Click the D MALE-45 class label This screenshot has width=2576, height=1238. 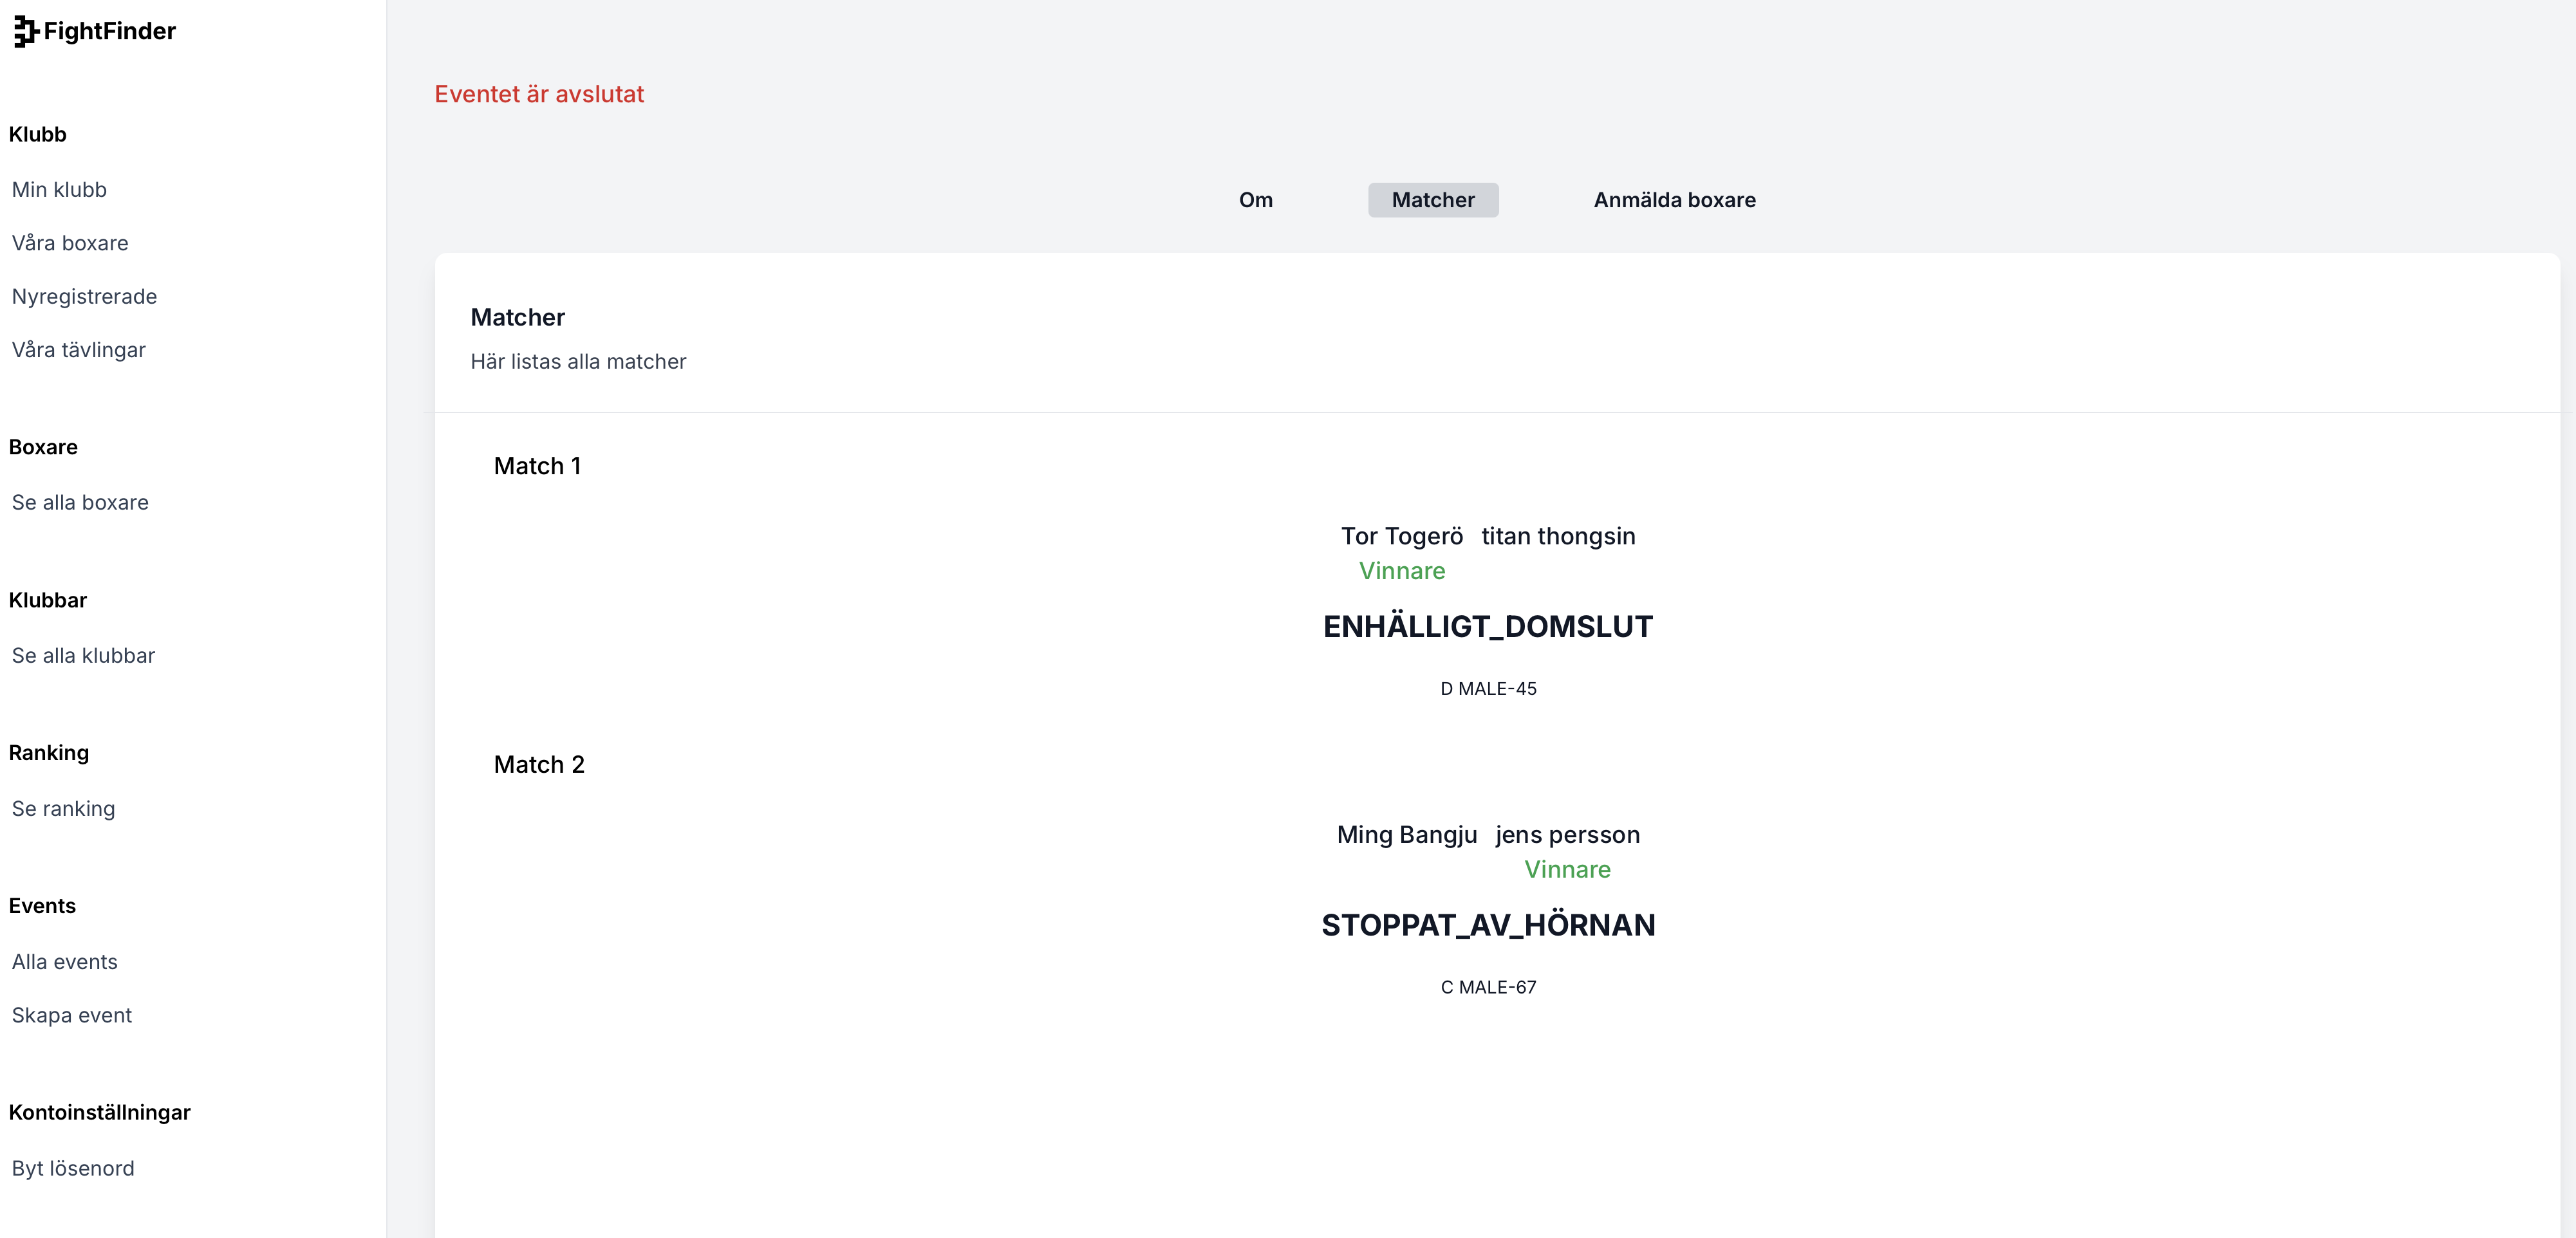tap(1488, 689)
